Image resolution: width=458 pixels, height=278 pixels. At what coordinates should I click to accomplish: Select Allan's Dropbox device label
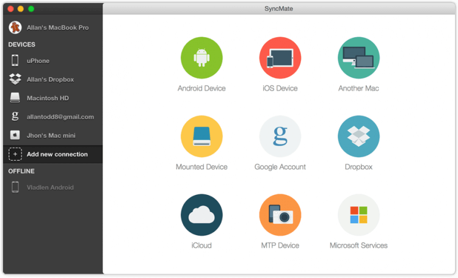pos(50,79)
